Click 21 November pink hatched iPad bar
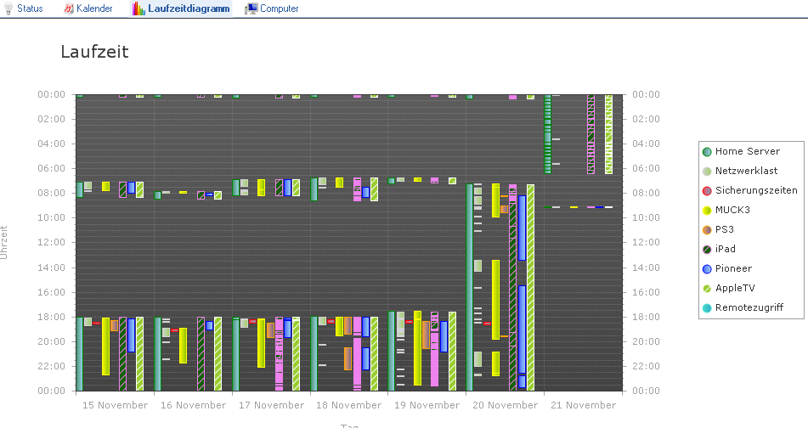808x428 pixels. pyautogui.click(x=591, y=134)
